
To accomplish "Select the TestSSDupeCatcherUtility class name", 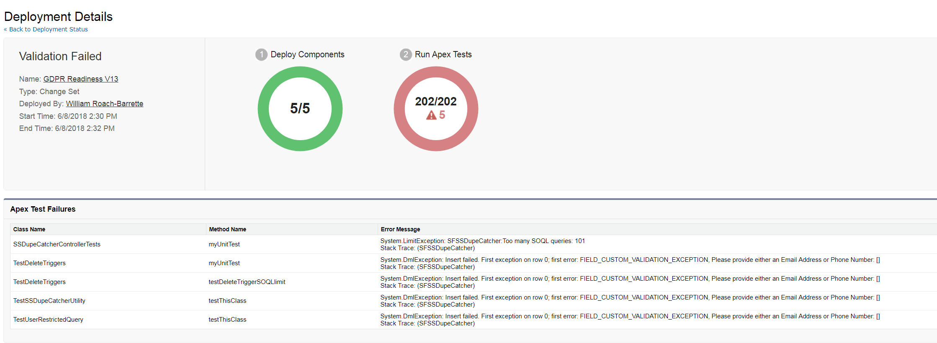I will (x=49, y=301).
